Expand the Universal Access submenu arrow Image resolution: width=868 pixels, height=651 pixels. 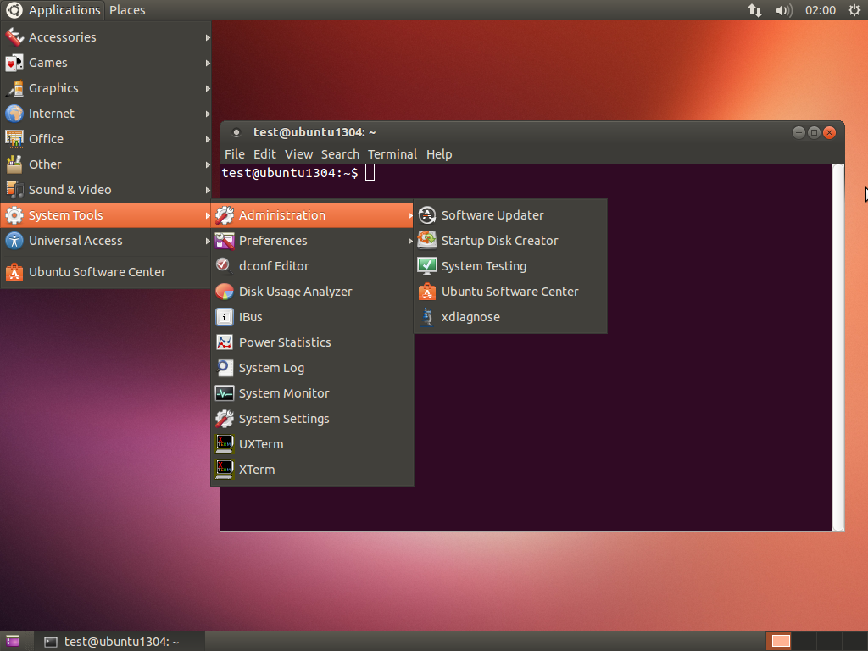[x=208, y=242]
